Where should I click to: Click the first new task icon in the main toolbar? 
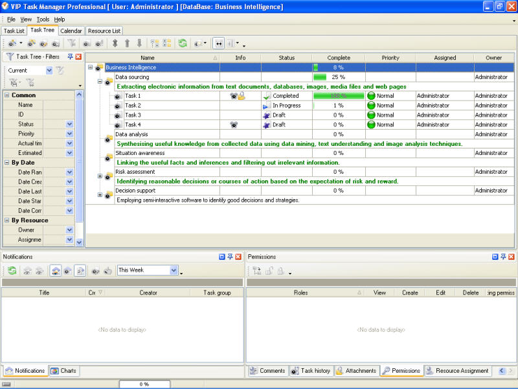12,43
